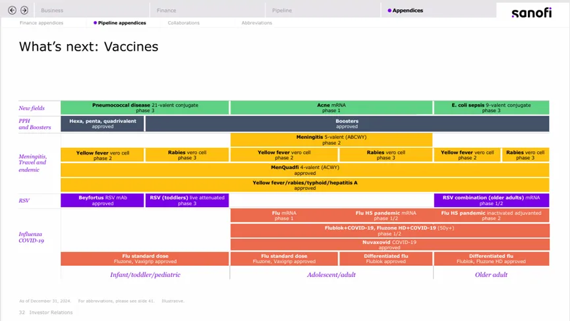The width and height of the screenshot is (570, 321).
Task: Switch to the Finance section tab
Action: [166, 11]
